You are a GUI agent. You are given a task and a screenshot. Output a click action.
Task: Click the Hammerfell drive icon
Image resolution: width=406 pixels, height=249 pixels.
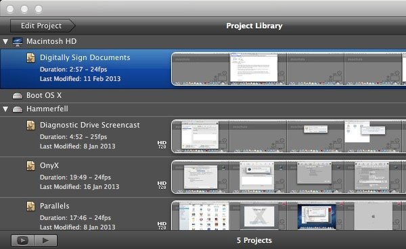(x=18, y=109)
